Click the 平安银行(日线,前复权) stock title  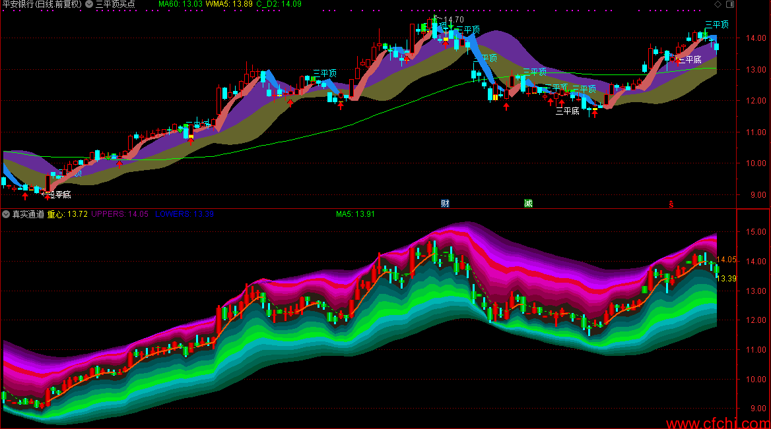[x=42, y=5]
